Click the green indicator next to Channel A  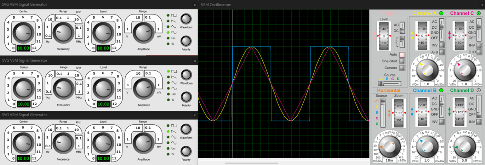click(441, 13)
